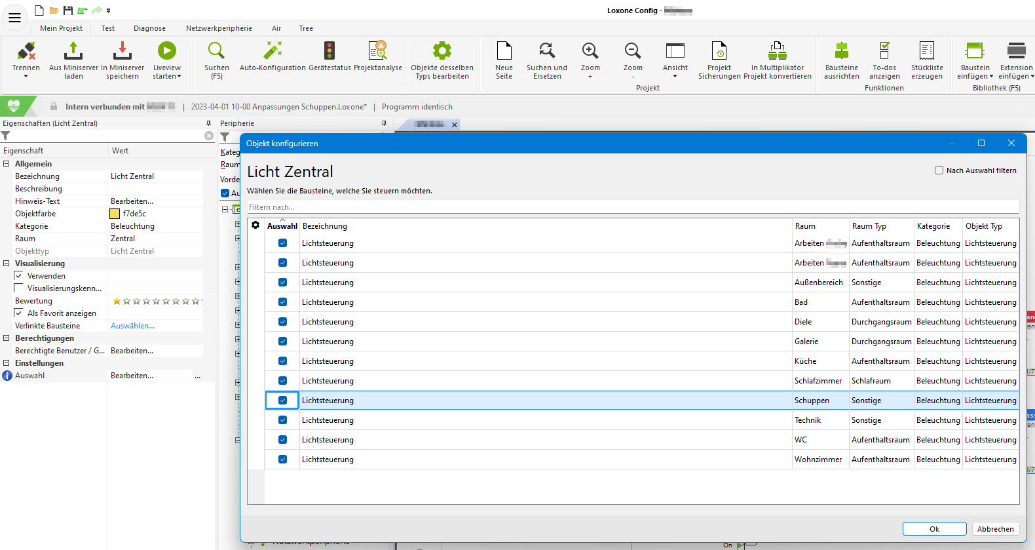Open Projekt Sicherungen backups
Image resolution: width=1035 pixels, height=550 pixels.
click(x=719, y=60)
